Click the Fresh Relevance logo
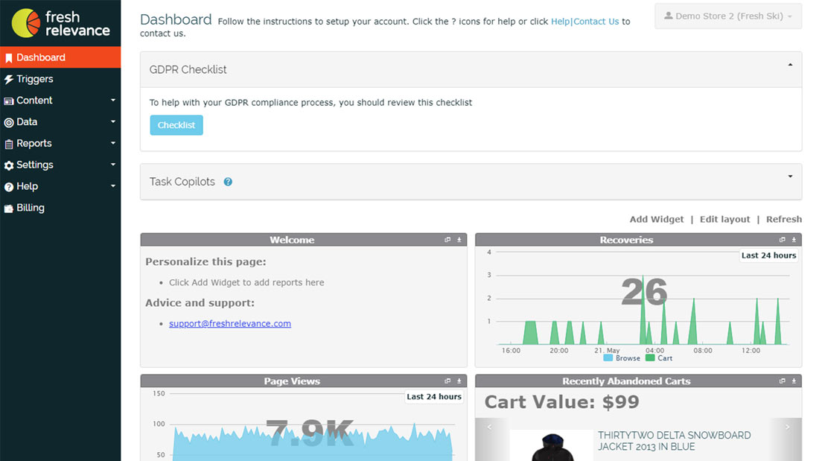This screenshot has width=819, height=461. click(x=60, y=23)
